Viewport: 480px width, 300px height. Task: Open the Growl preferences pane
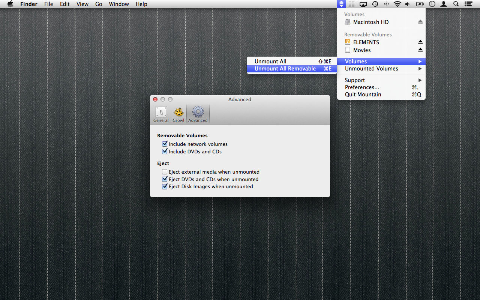pos(178,114)
